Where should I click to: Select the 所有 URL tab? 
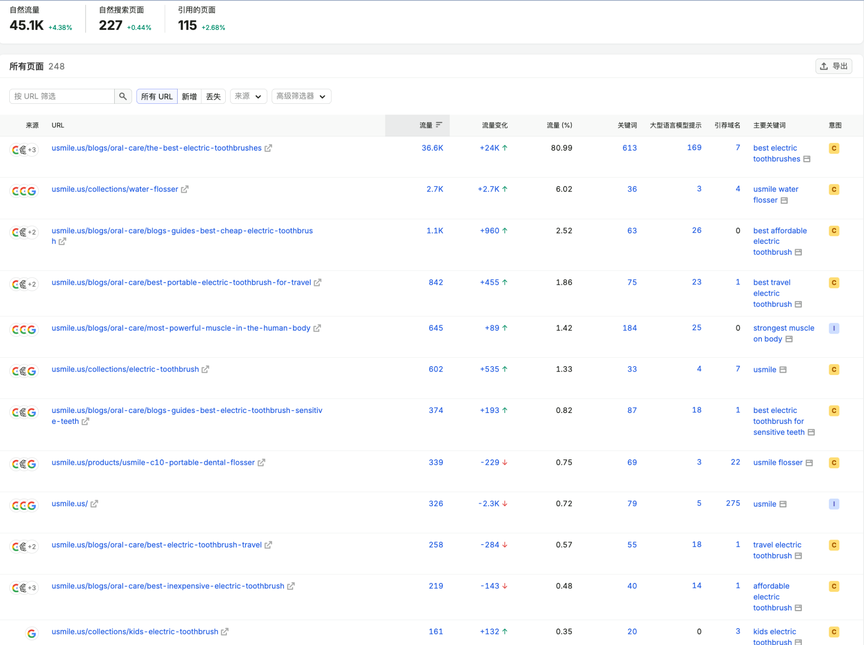tap(157, 97)
